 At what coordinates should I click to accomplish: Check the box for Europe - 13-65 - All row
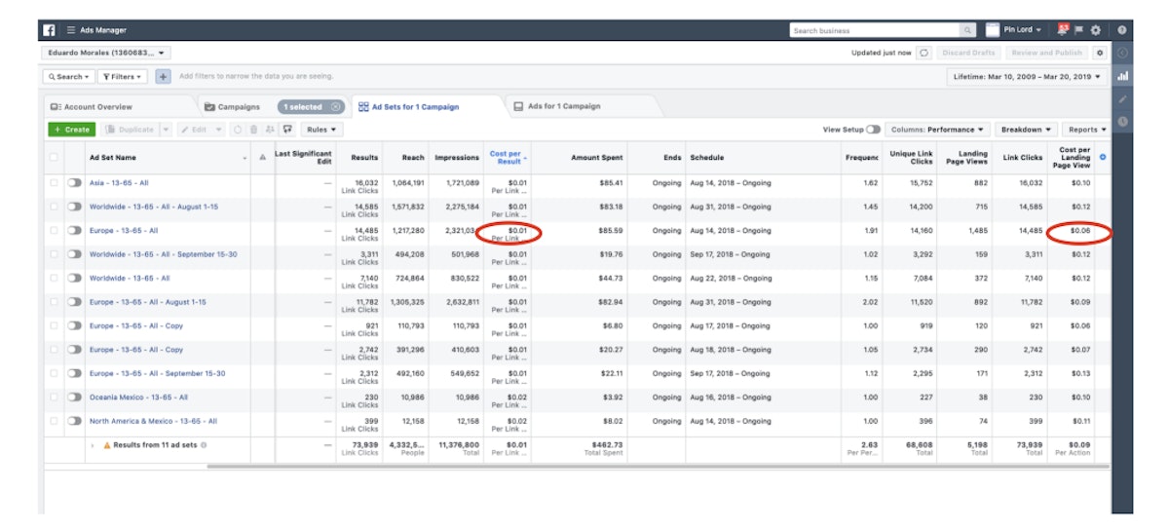pyautogui.click(x=54, y=231)
